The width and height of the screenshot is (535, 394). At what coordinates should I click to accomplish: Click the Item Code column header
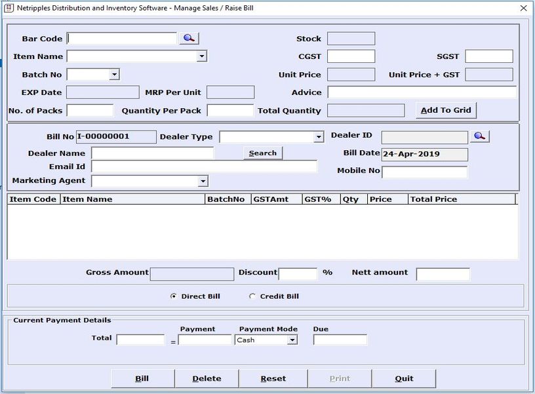pos(33,199)
